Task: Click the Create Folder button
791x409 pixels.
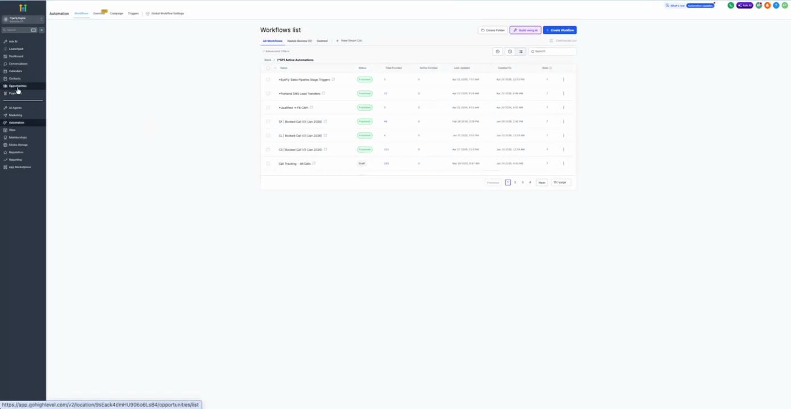Action: (493, 30)
